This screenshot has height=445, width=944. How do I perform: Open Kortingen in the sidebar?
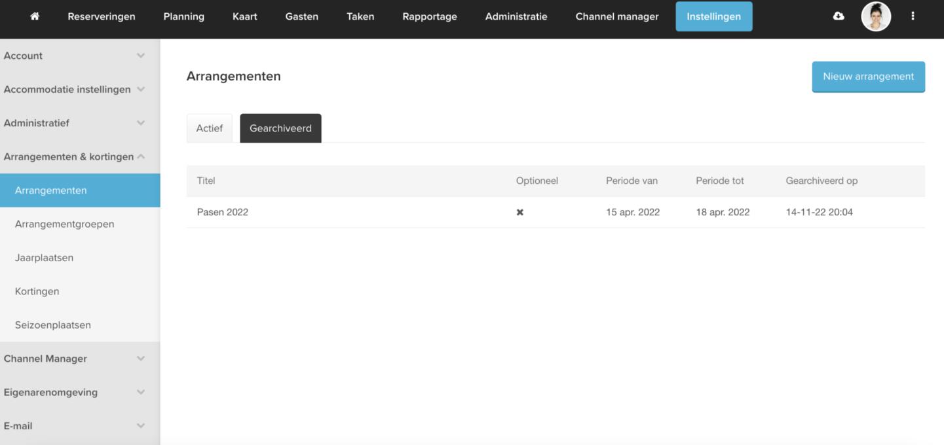(37, 292)
